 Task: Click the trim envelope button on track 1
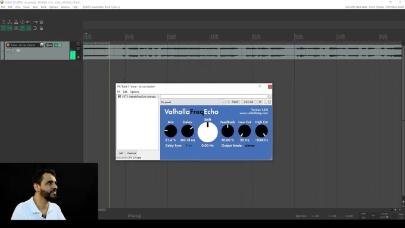click(x=10, y=51)
